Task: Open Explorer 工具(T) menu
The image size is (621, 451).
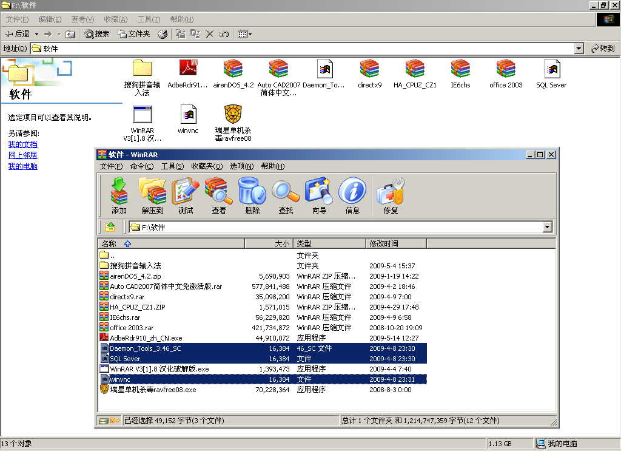Action: click(x=149, y=19)
